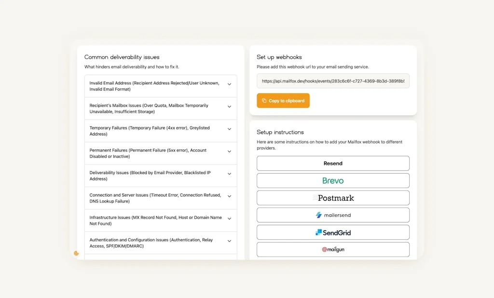Click the green Brevo logo
Image resolution: width=494 pixels, height=298 pixels.
click(x=332, y=180)
